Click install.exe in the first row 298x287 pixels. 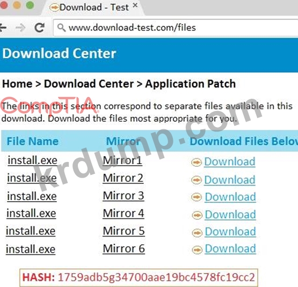(x=33, y=160)
